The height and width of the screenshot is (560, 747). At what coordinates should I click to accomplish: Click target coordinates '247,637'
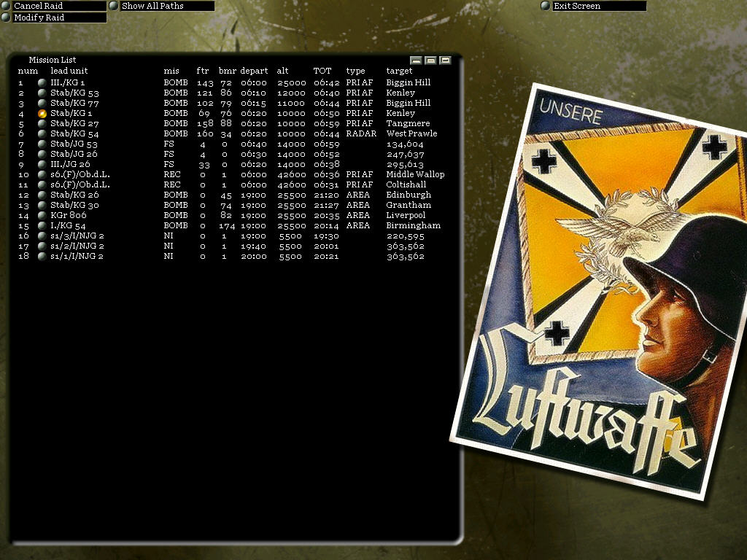[405, 155]
